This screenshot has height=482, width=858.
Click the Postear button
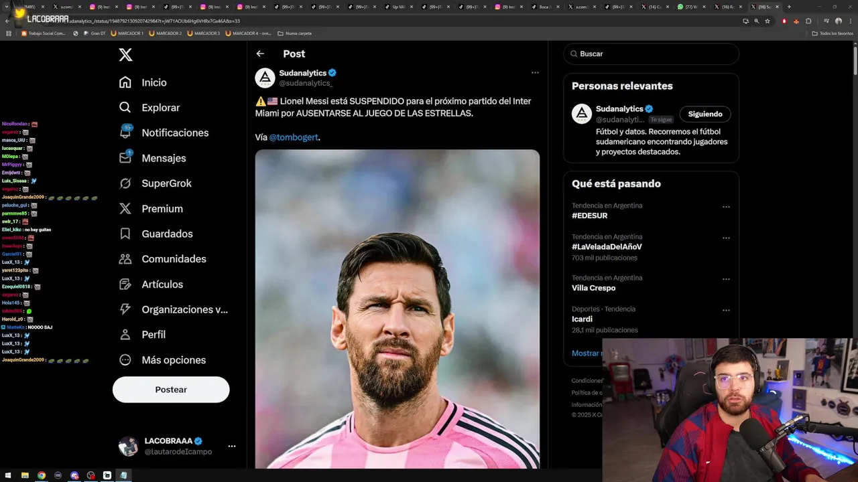tap(171, 390)
